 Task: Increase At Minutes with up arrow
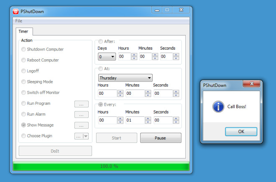pyautogui.click(x=148, y=91)
